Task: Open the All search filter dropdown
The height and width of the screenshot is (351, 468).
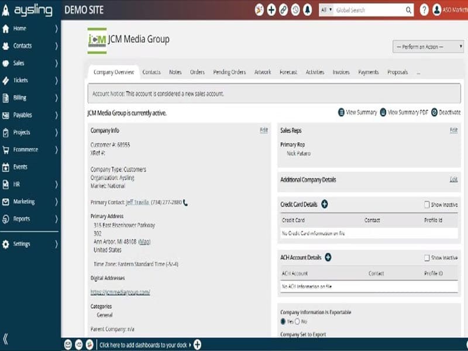Action: [x=326, y=10]
